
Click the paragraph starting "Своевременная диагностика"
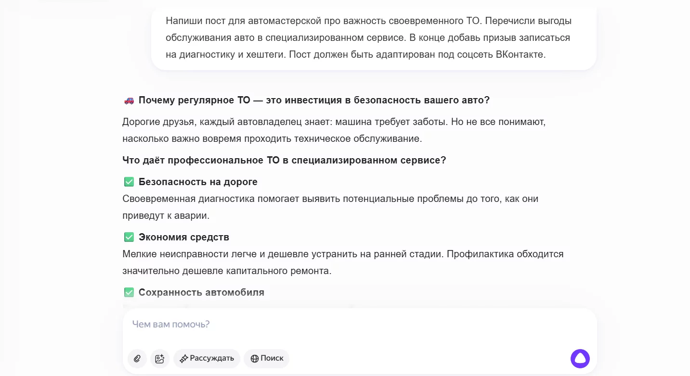click(330, 207)
